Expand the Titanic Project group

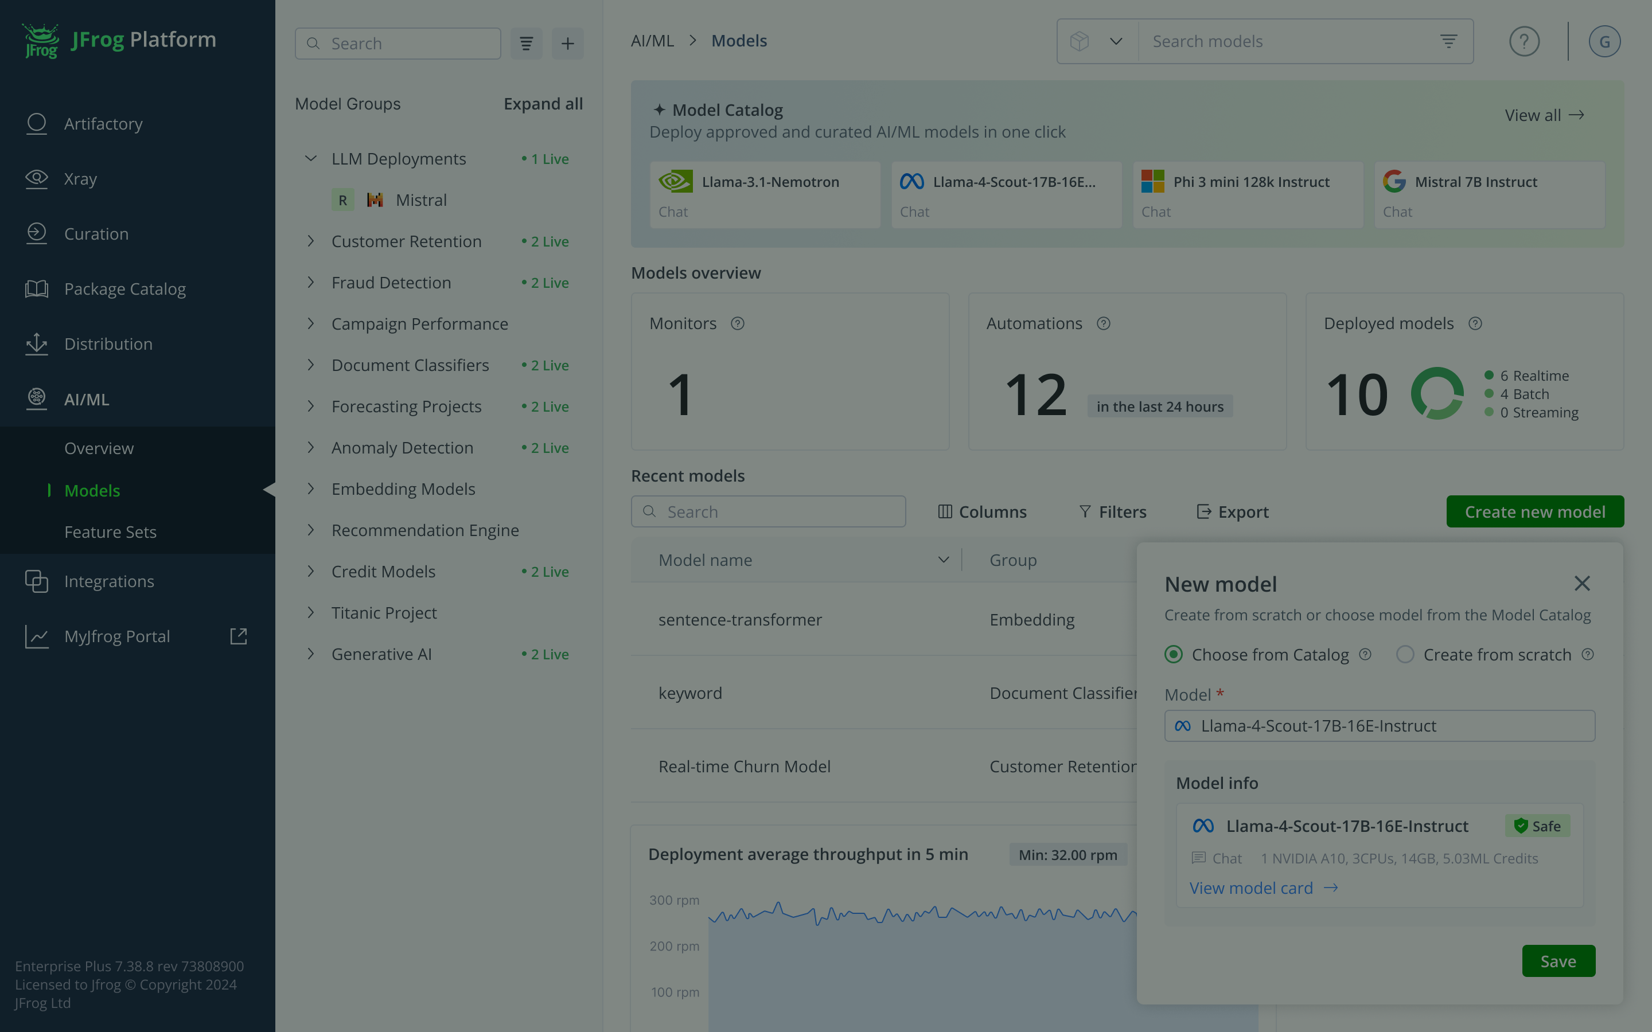point(310,612)
